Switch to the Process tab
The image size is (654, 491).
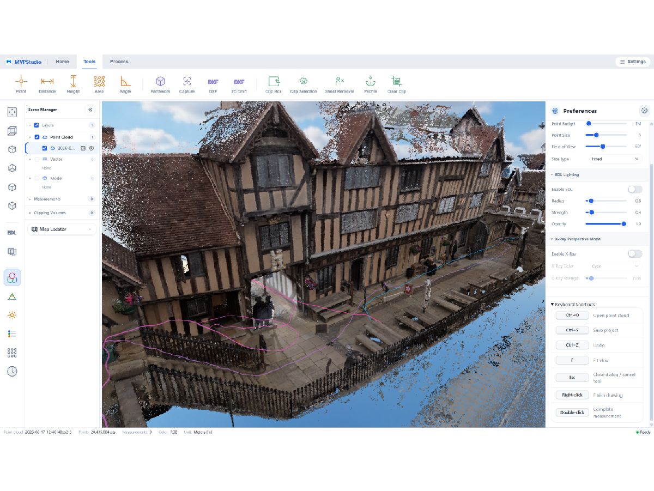click(119, 62)
